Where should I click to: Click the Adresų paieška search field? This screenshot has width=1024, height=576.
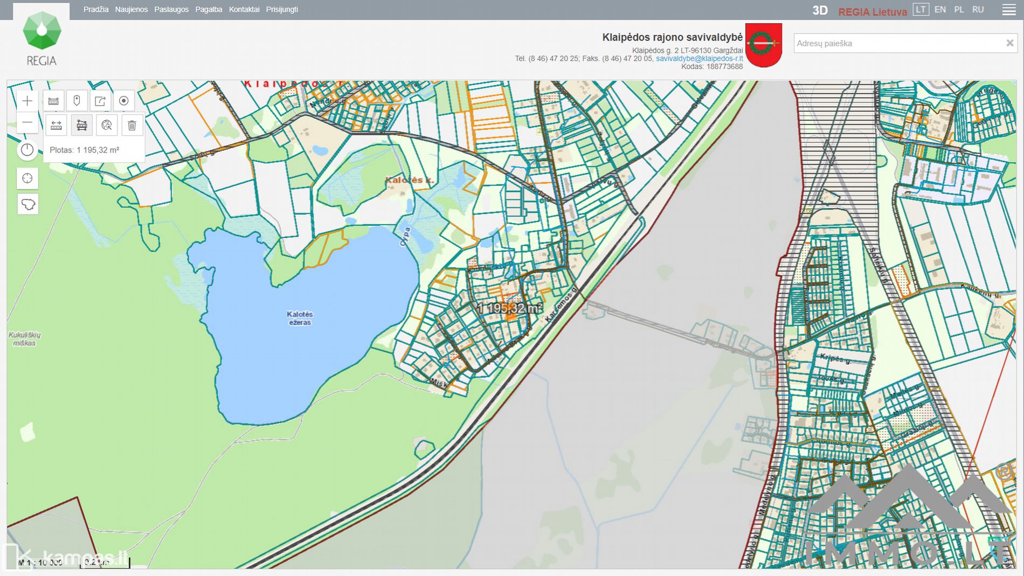[897, 43]
